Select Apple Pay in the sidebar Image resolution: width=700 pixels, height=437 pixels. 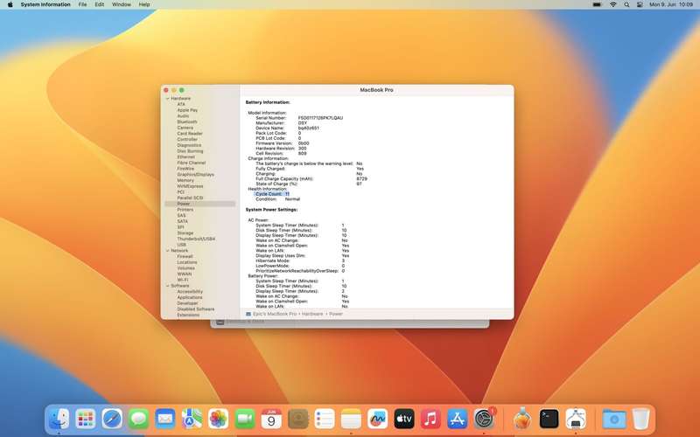(x=187, y=110)
